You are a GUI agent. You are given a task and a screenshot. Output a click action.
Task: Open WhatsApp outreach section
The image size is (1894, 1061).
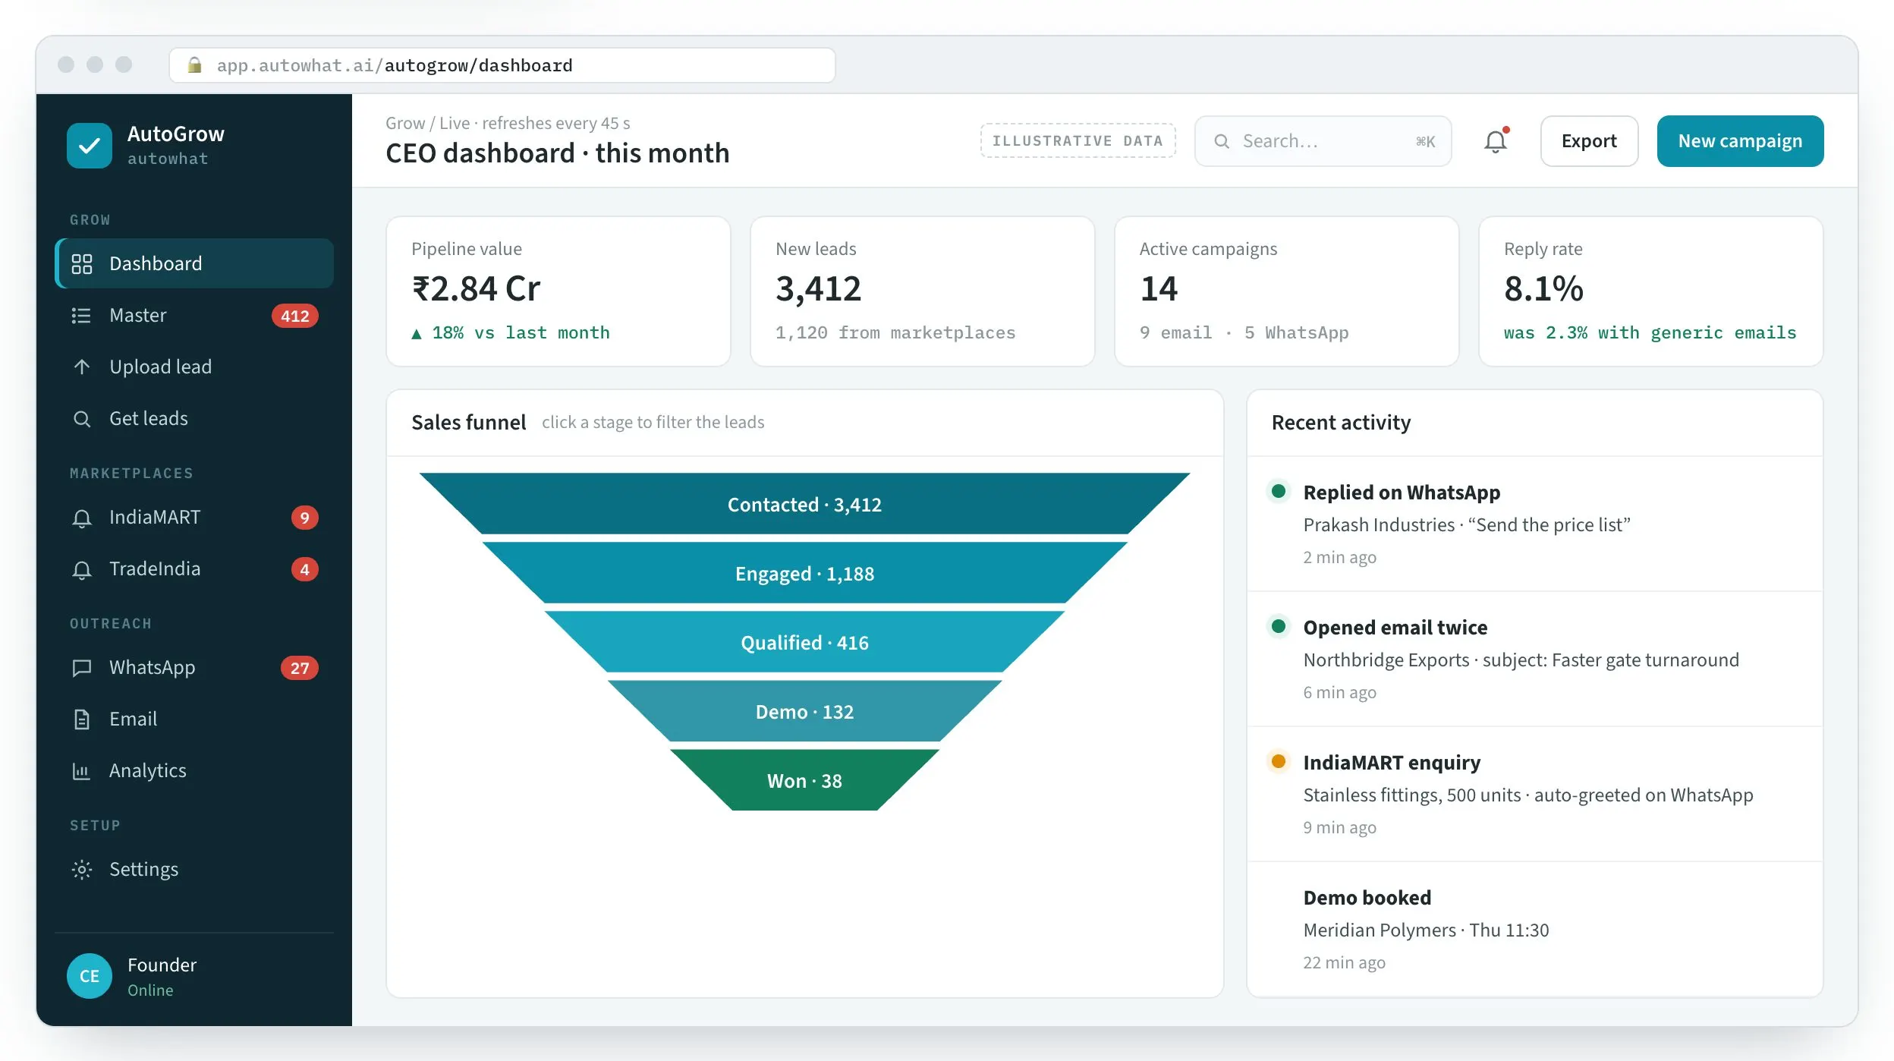pyautogui.click(x=194, y=668)
